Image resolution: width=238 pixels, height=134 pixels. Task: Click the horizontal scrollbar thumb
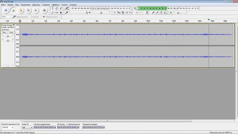pyautogui.click(x=107, y=121)
